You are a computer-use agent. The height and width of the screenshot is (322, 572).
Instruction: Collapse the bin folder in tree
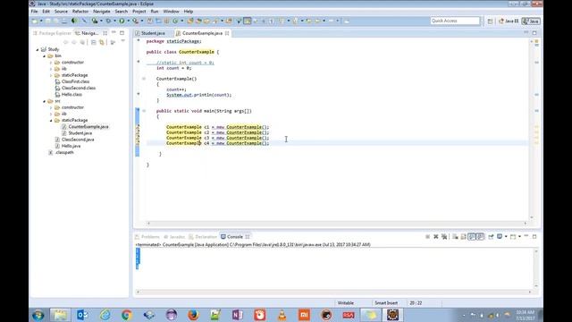[x=44, y=55]
